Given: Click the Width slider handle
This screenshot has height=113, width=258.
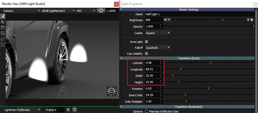Looking at the screenshot, I should tap(173, 75).
